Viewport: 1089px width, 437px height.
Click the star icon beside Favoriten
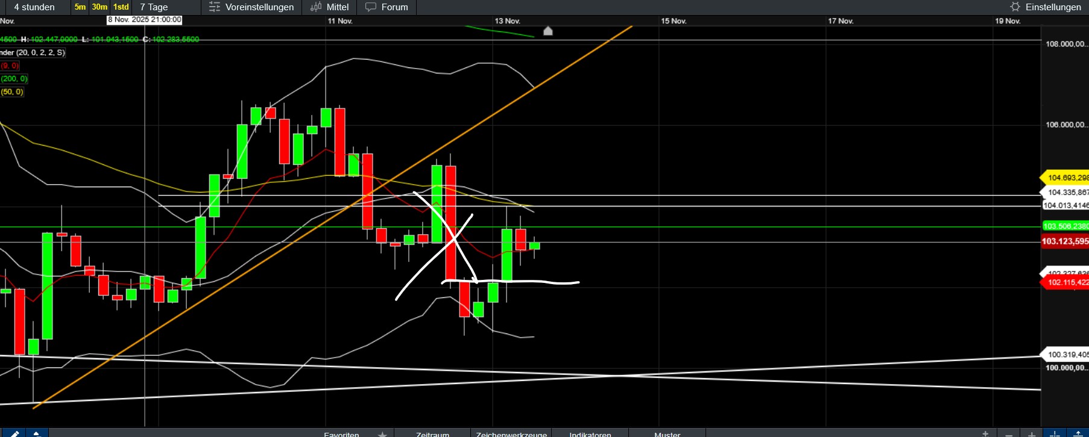[x=382, y=433]
